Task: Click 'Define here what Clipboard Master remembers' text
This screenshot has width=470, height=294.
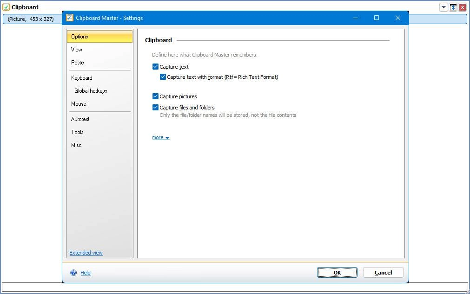Action: coord(205,55)
